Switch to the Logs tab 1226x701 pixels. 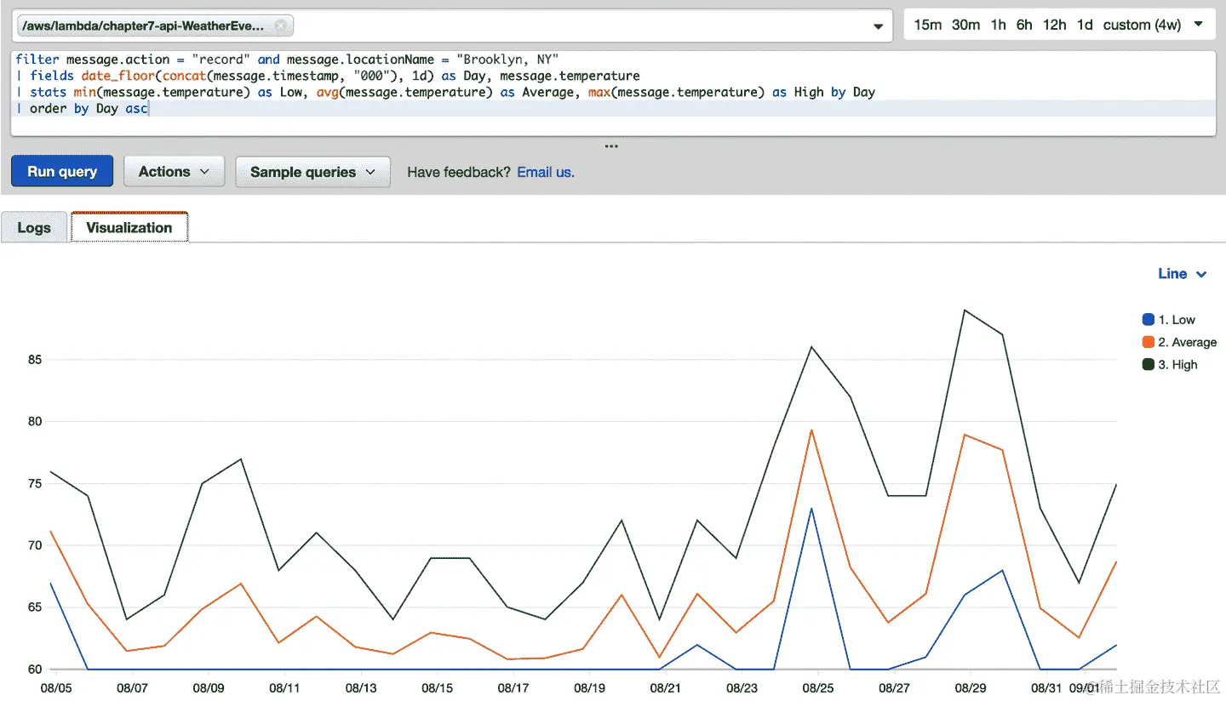[34, 227]
